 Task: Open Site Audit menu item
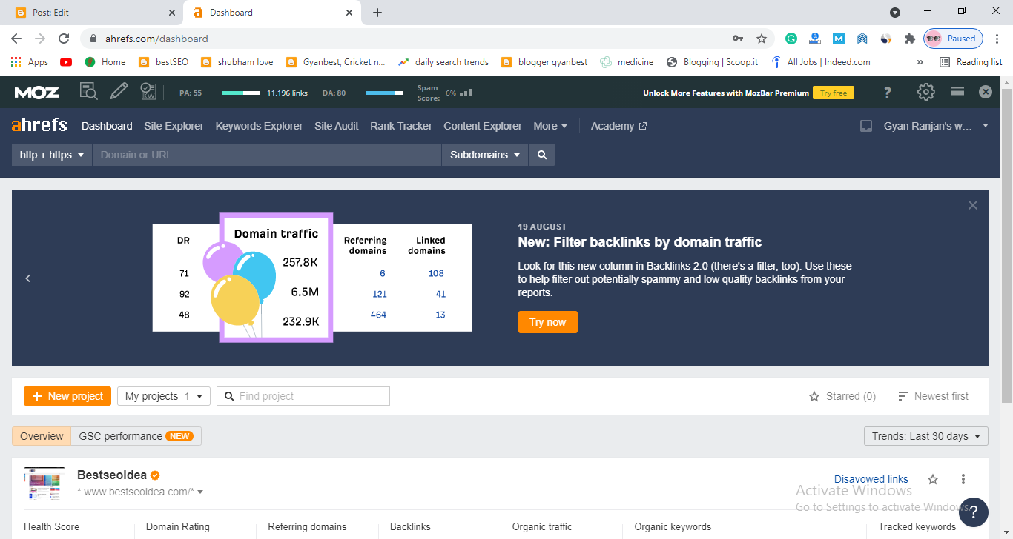pos(337,126)
